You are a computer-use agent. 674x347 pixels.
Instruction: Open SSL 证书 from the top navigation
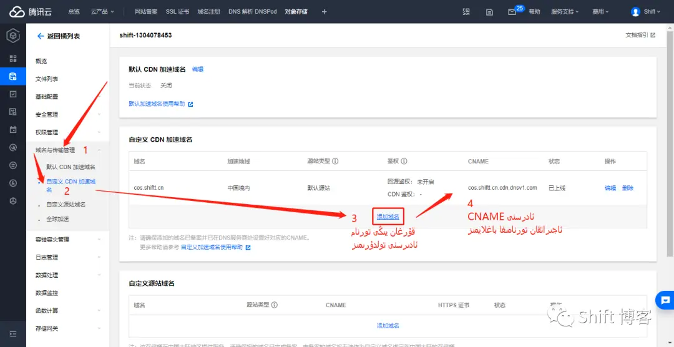click(x=177, y=12)
